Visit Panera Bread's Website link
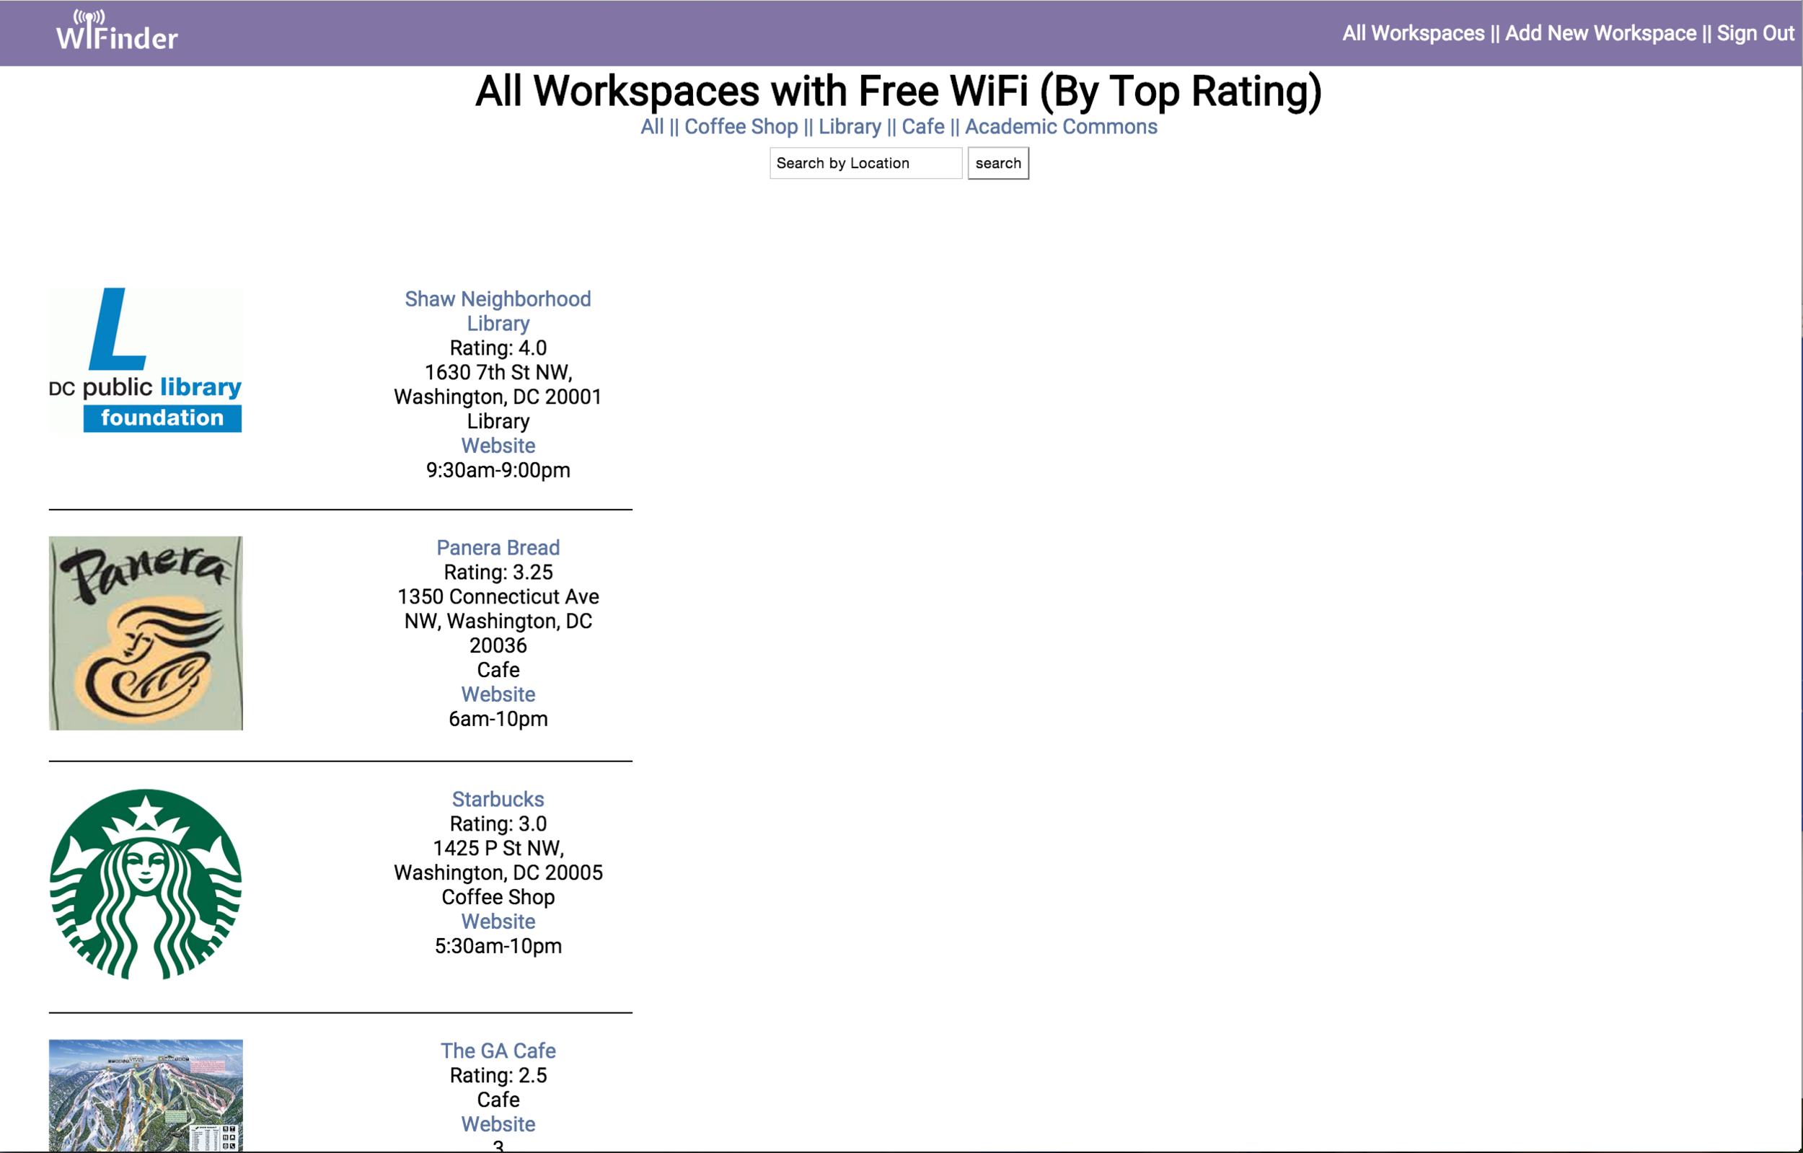1803x1153 pixels. point(498,694)
